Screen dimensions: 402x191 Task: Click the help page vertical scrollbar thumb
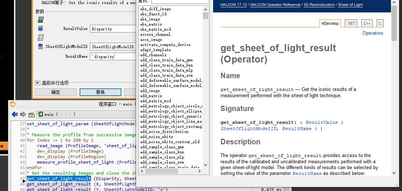point(394,23)
